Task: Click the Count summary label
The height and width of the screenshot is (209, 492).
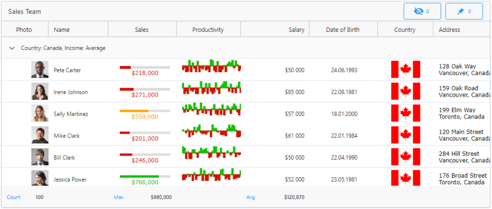Action: point(14,197)
